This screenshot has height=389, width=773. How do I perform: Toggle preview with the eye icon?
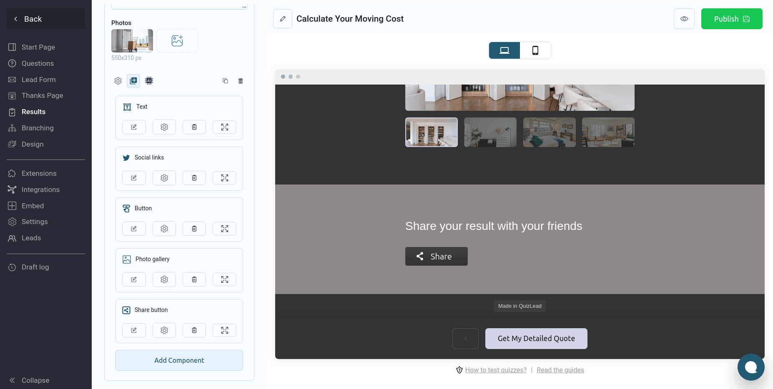684,19
